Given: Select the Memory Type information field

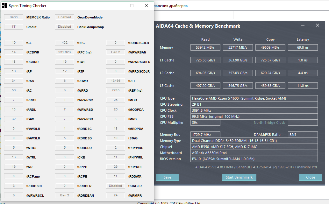Looking at the screenshot, I should coord(254,141).
